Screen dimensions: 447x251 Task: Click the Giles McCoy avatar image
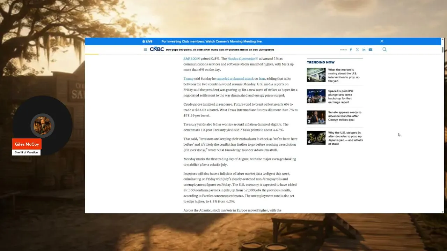[42, 125]
